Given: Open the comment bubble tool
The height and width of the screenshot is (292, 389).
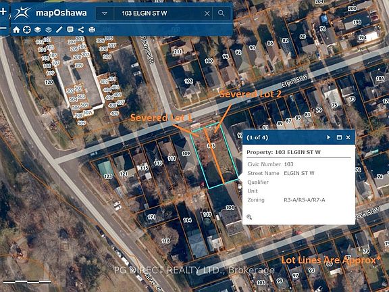Looking at the screenshot, I should [70, 30].
